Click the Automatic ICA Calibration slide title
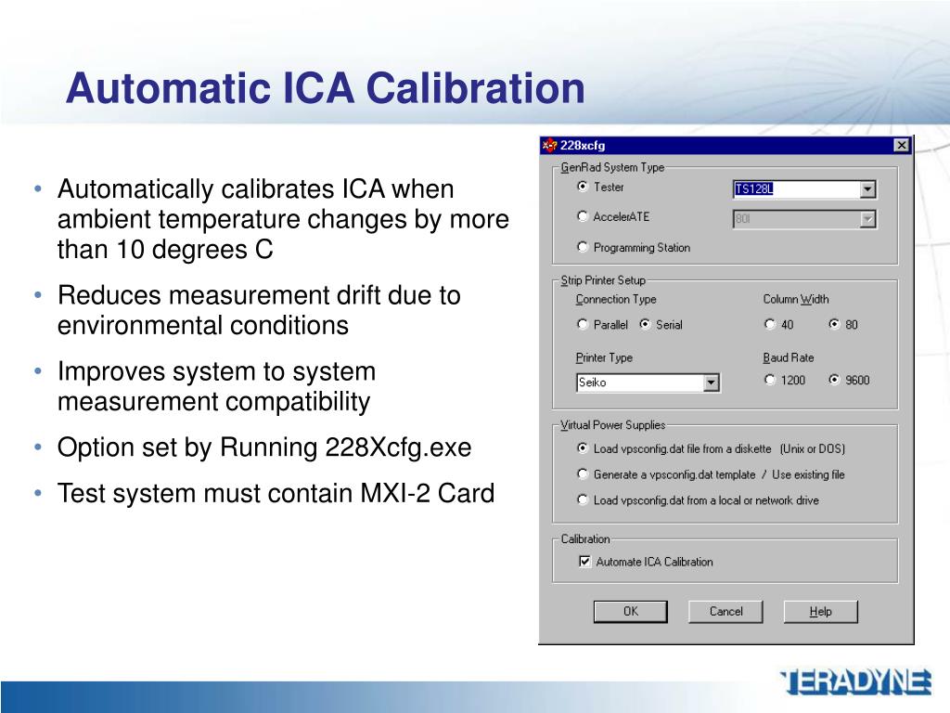Viewport: 950px width, 713px height. [326, 88]
